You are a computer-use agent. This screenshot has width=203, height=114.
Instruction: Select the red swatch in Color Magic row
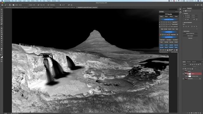160,35
